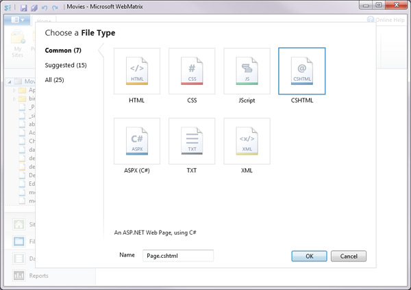
Task: Choose the ASPX (C#) file type icon
Action: pos(137,141)
